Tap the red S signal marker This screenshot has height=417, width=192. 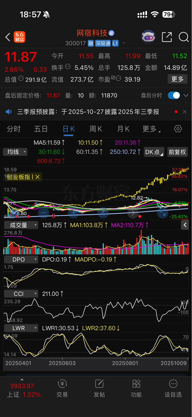(53, 215)
